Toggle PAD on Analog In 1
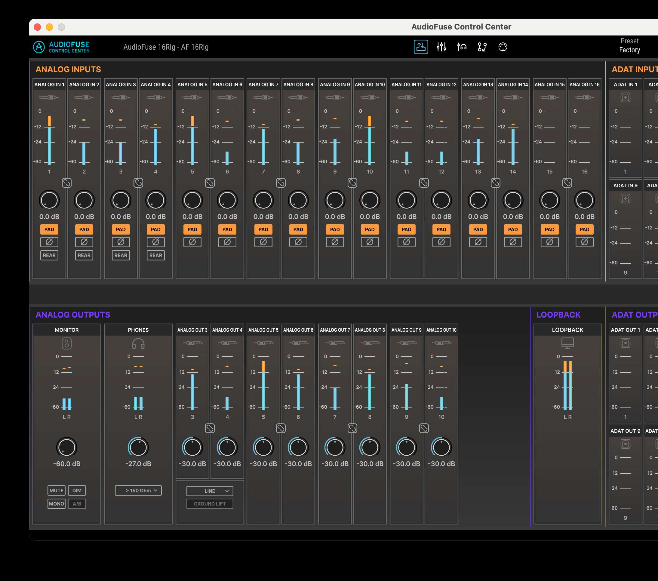The width and height of the screenshot is (658, 581). tap(49, 229)
